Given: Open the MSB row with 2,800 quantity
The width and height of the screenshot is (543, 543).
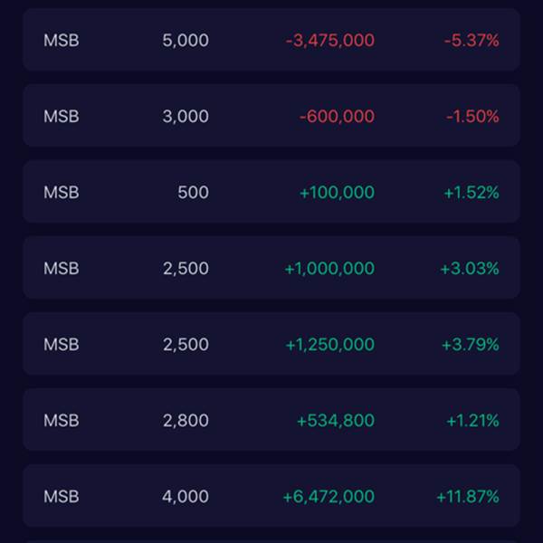Looking at the screenshot, I should (x=186, y=421).
